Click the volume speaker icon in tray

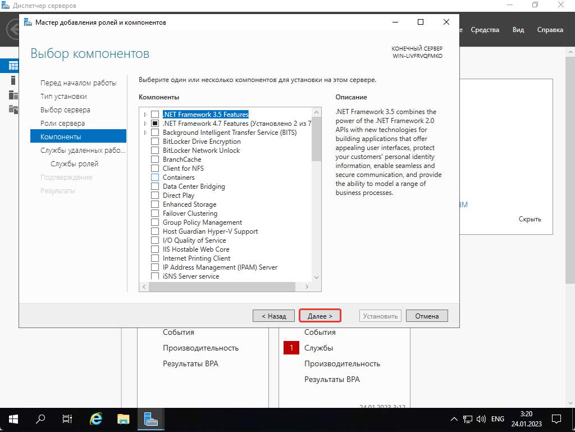481,419
